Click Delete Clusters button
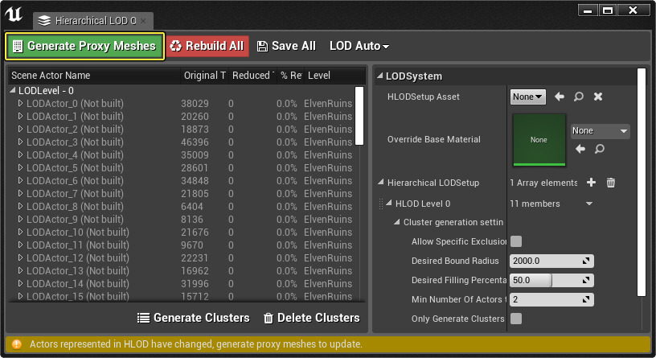This screenshot has height=358, width=656. pos(312,318)
